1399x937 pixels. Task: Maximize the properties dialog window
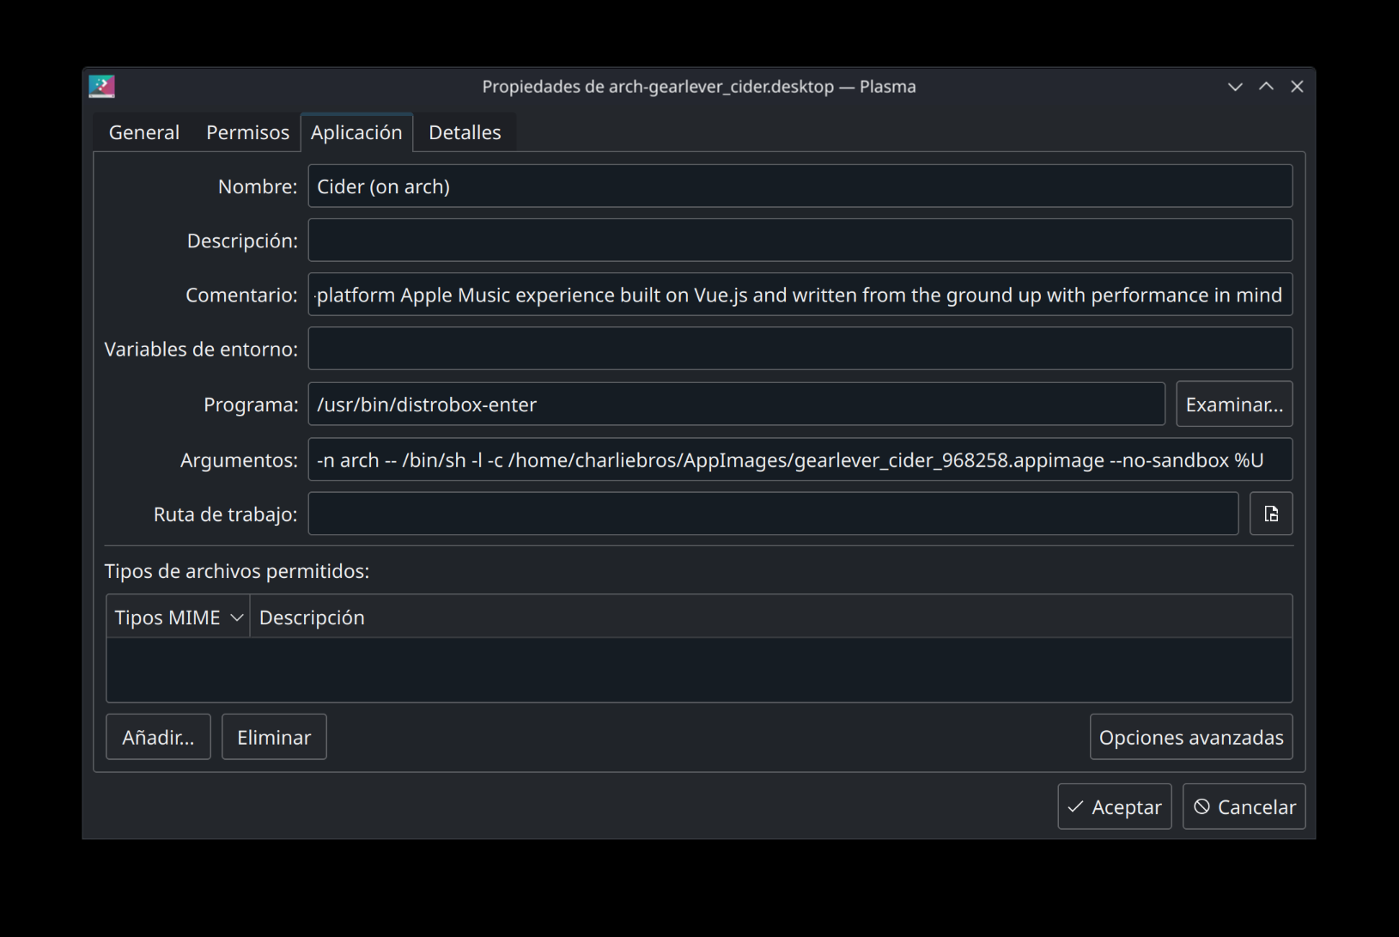coord(1266,87)
